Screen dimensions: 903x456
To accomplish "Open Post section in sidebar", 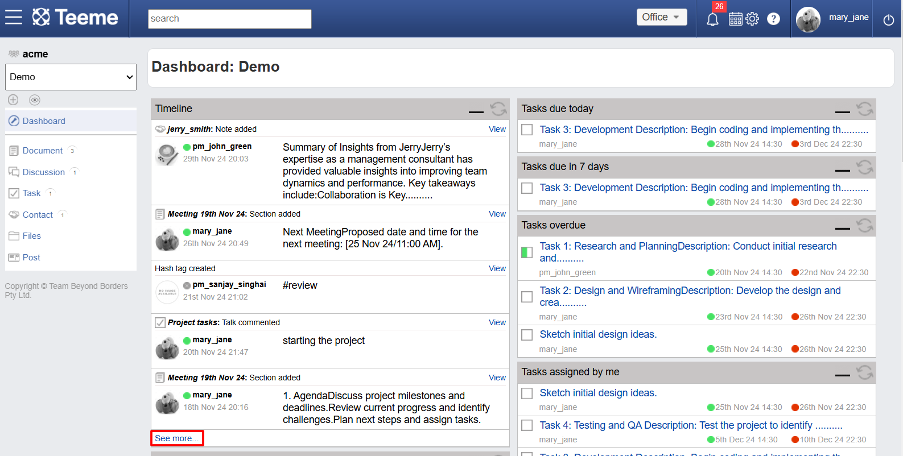I will click(31, 258).
